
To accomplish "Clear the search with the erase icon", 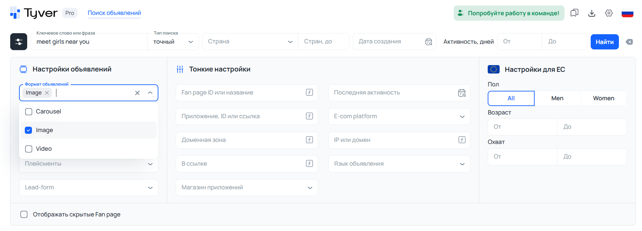I will tap(629, 42).
